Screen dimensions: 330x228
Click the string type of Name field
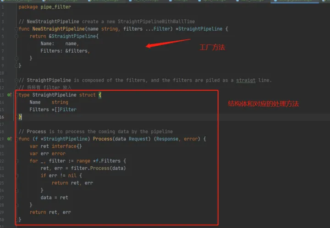tap(60, 103)
